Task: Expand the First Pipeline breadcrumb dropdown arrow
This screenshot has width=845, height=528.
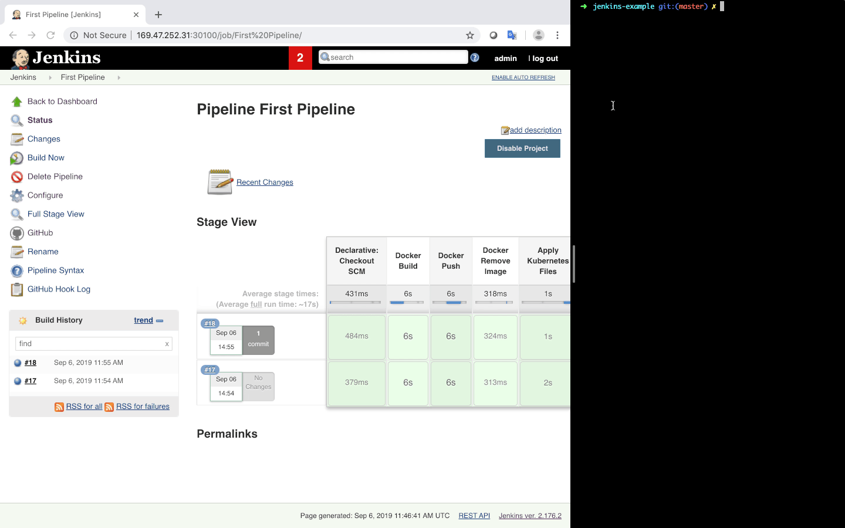Action: point(119,77)
